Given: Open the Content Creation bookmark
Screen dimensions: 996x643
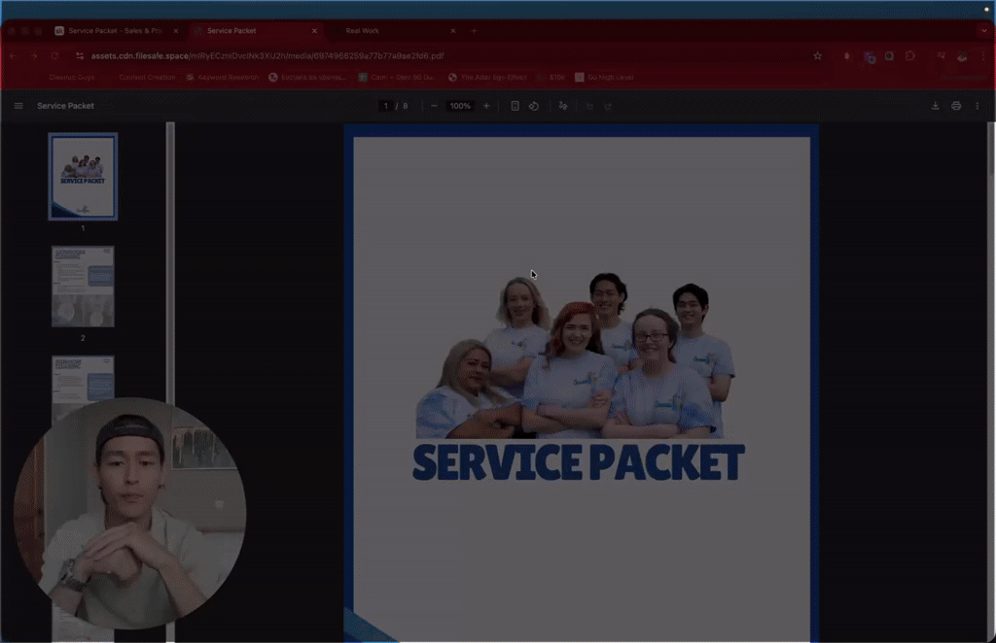Looking at the screenshot, I should (x=147, y=77).
